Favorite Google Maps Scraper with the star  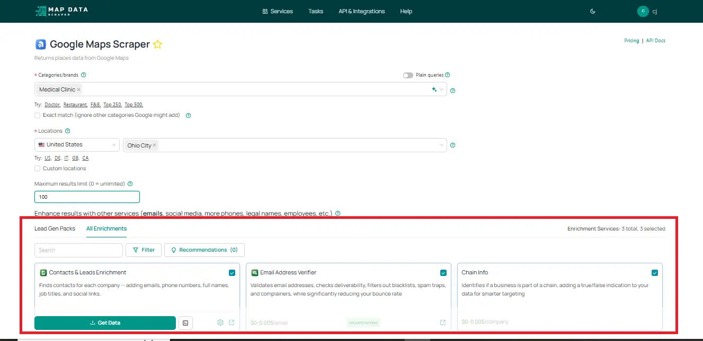157,45
